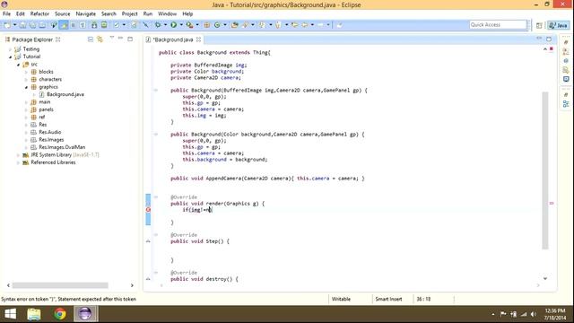Screen dimensions: 574x323
Task: Open Package Explorer View Menu triangle
Action: click(x=111, y=38)
